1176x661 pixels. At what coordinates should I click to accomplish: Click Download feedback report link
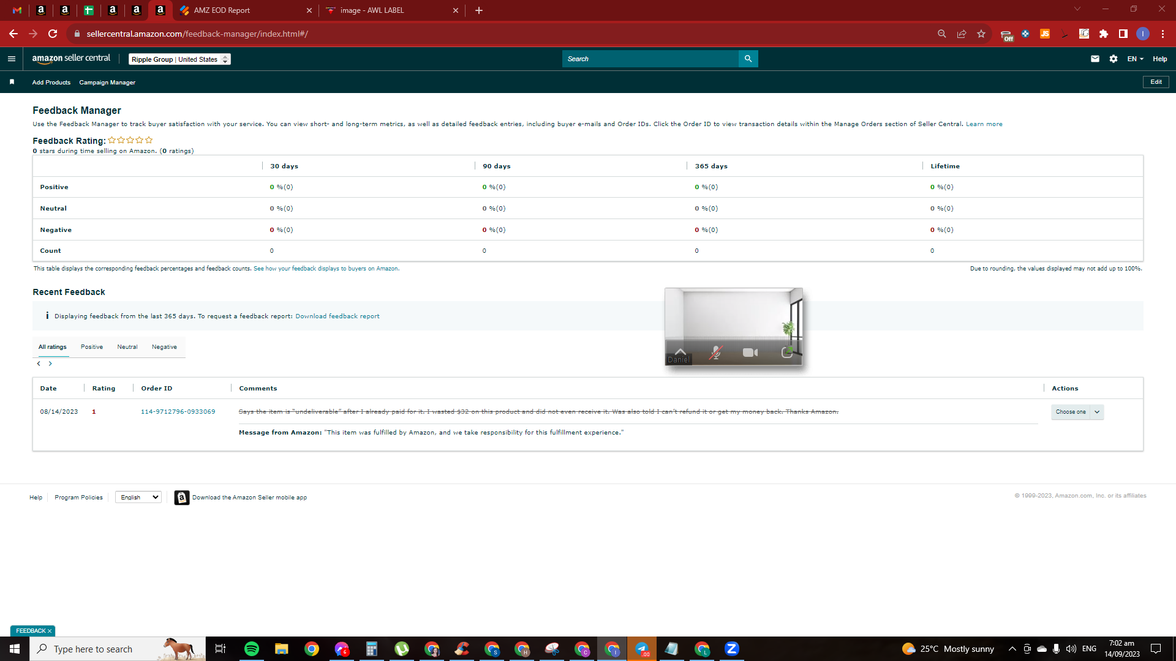point(337,316)
